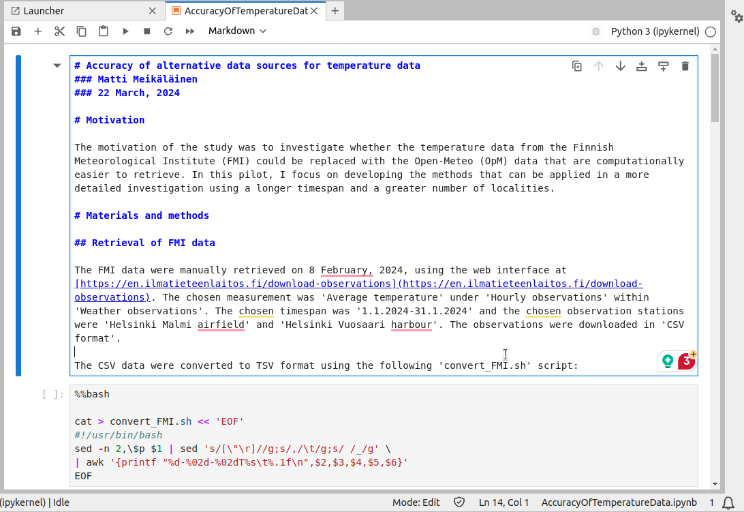Delete the active cell with trash icon
The image size is (744, 512).
click(685, 67)
